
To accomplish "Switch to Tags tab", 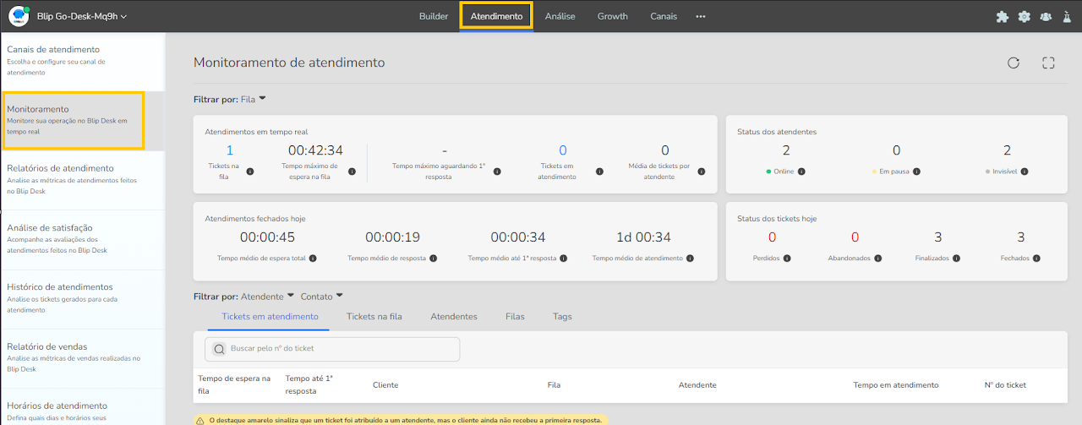I will (562, 316).
